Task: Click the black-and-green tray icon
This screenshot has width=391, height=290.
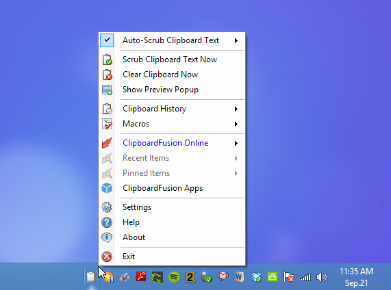Action: coord(157,277)
